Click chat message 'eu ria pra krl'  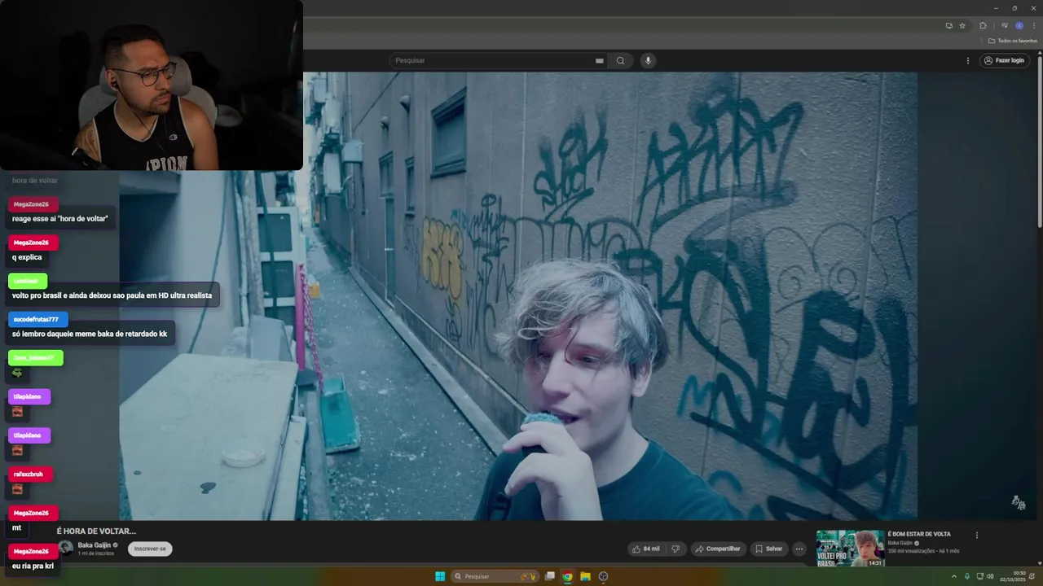coord(33,566)
